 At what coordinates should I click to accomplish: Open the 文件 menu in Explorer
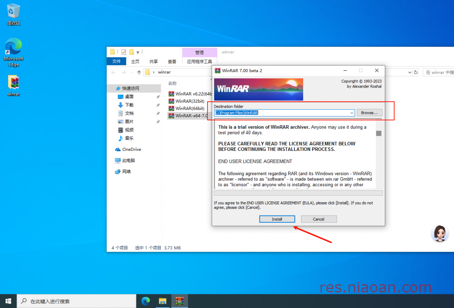tap(116, 62)
